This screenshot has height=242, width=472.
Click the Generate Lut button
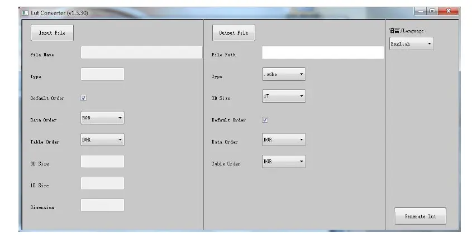[x=420, y=216]
